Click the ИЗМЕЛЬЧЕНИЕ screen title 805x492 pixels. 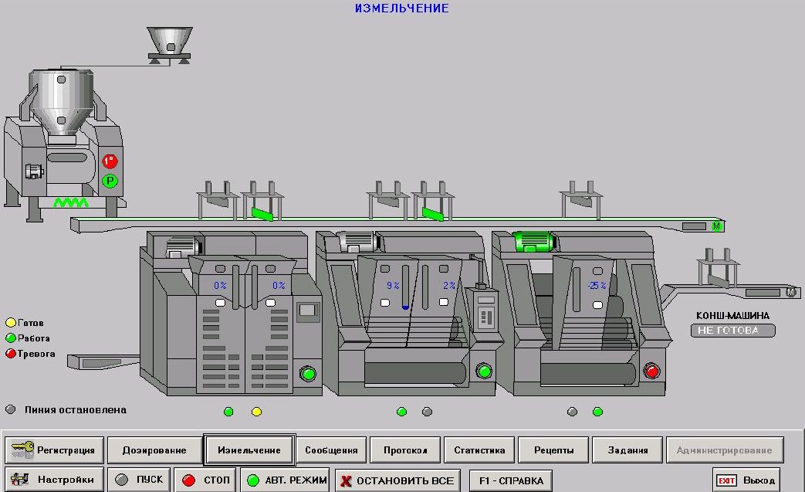pyautogui.click(x=402, y=8)
